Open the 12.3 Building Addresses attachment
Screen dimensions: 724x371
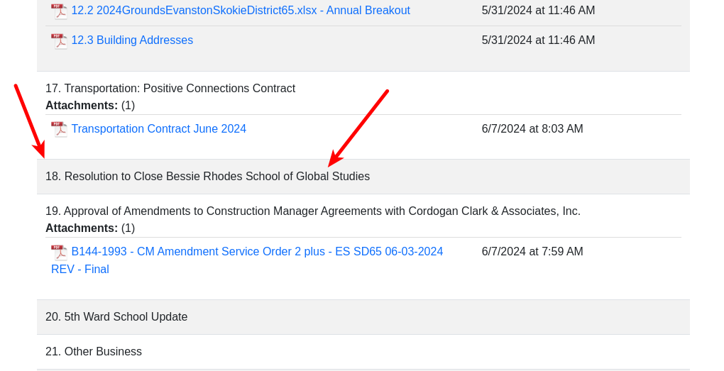[x=132, y=40]
